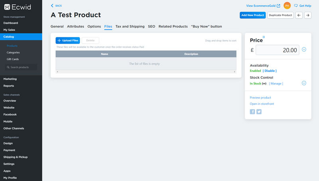This screenshot has height=181, width=319.
Task: Open Catalog in sidebar
Action: click(x=21, y=37)
